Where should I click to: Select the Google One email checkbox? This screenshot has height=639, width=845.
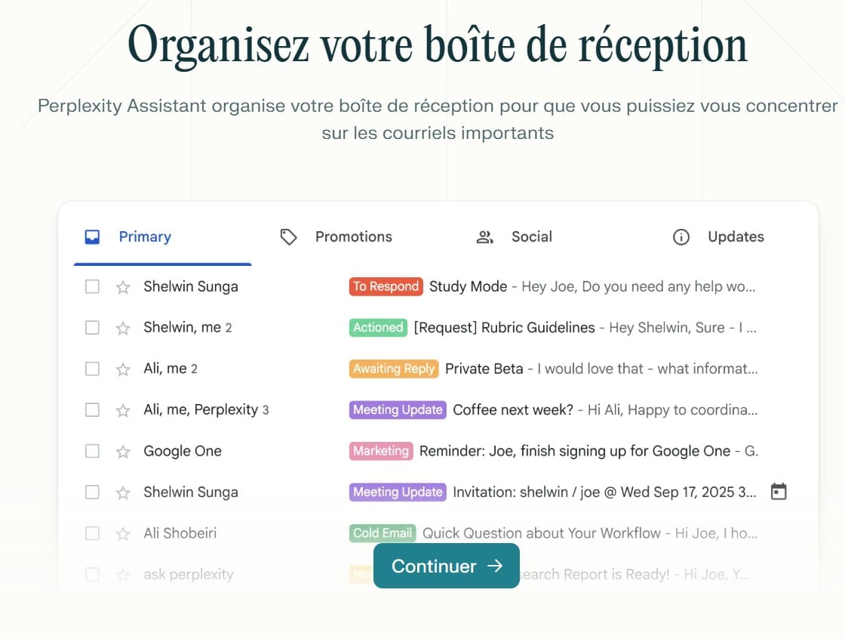tap(92, 452)
